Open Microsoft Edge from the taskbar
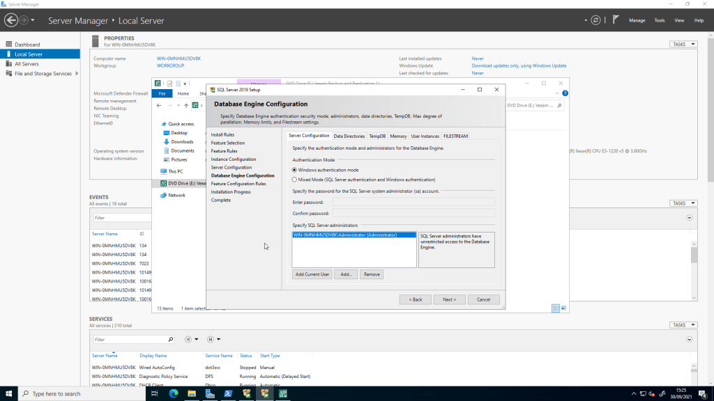Image resolution: width=714 pixels, height=401 pixels. 173,393
